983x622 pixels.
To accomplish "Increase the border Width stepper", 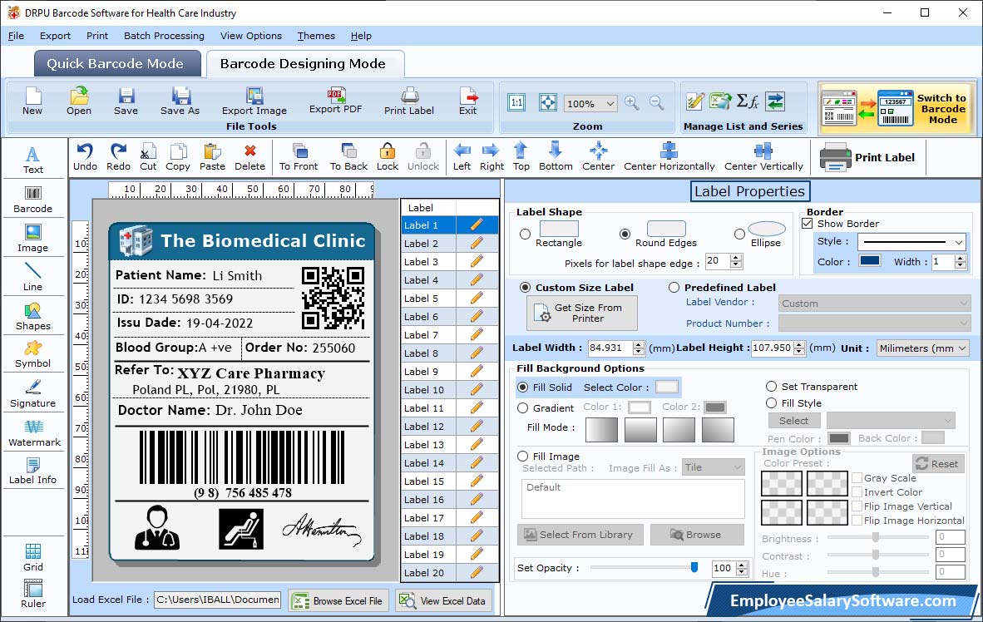I will pos(961,258).
